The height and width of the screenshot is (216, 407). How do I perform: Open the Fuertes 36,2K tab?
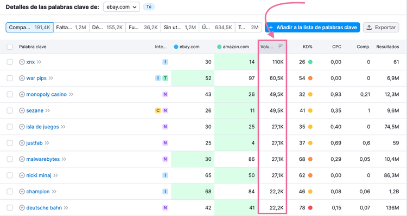143,27
